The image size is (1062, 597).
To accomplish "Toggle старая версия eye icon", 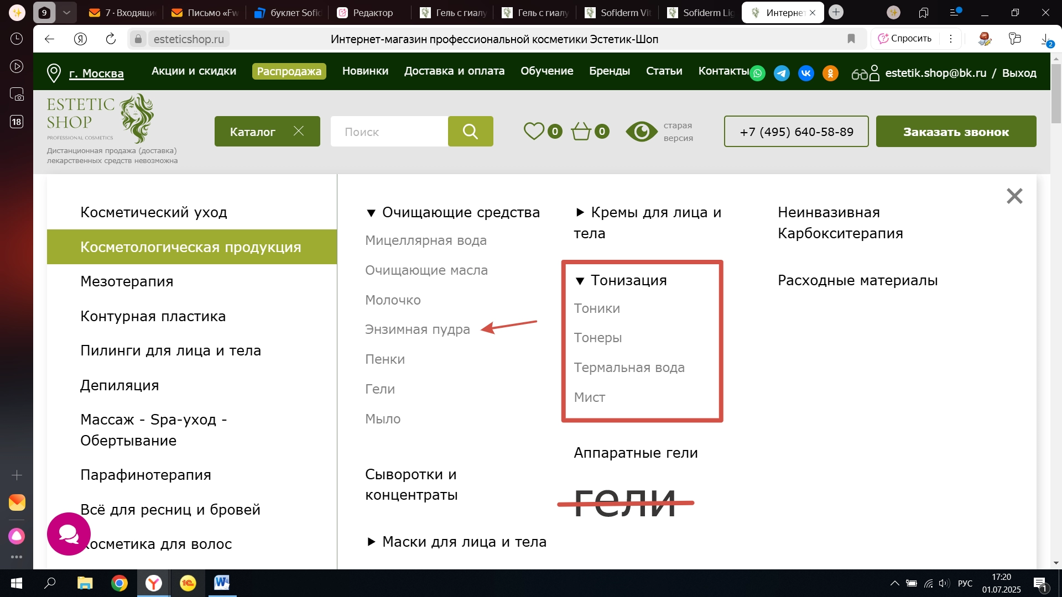I will (642, 132).
